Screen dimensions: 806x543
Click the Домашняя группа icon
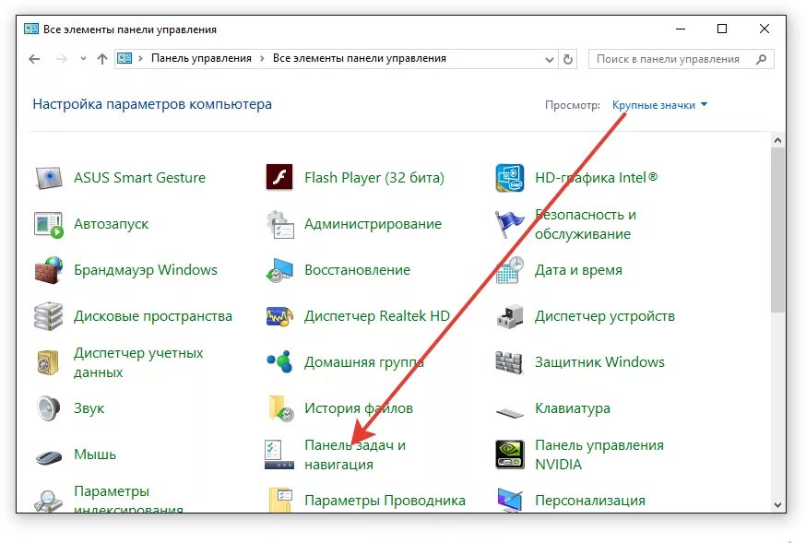[x=279, y=361]
